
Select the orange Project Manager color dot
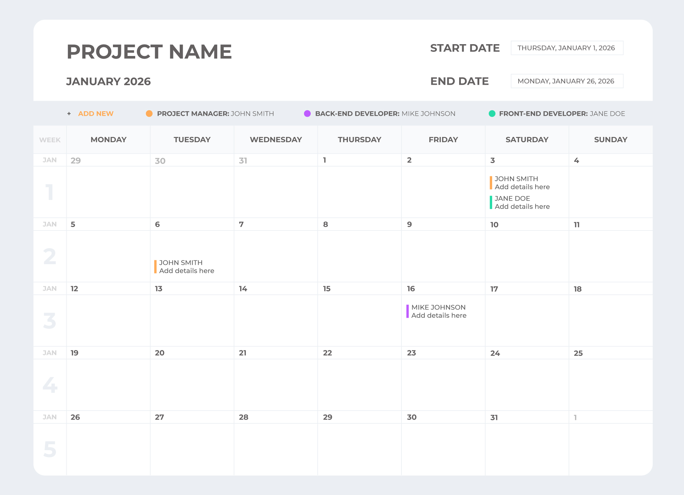click(x=149, y=114)
